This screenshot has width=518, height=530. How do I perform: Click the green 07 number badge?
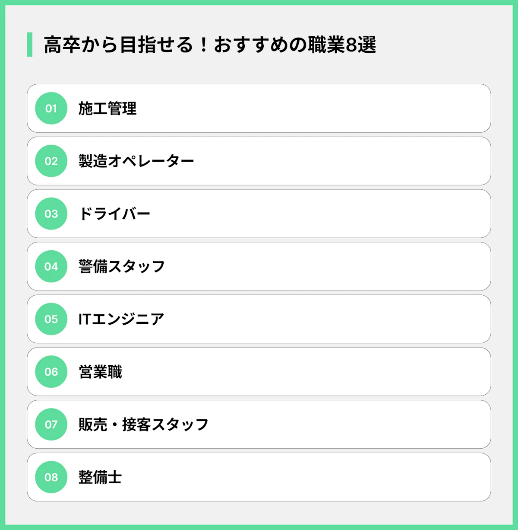coord(51,425)
